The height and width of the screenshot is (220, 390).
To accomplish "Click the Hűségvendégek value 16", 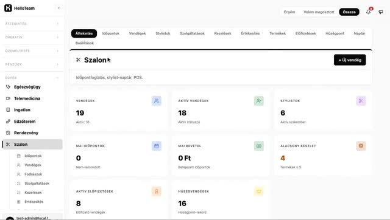I will point(182,204).
